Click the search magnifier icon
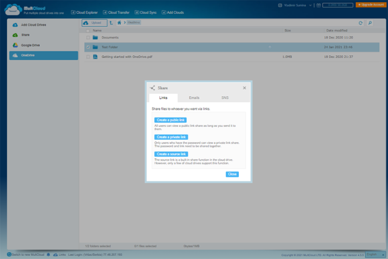388x259 pixels. click(x=370, y=23)
